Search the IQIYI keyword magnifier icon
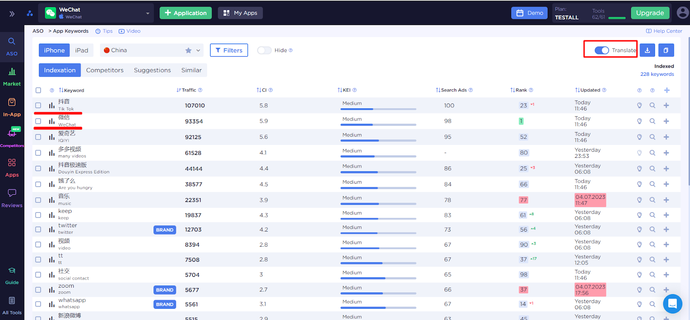 point(652,137)
